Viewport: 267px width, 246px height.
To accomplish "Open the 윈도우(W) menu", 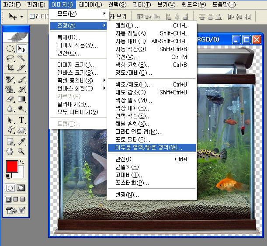I will 194,4.
